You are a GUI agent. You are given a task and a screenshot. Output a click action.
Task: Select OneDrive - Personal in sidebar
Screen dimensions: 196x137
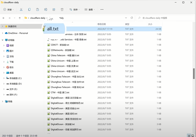(18, 33)
